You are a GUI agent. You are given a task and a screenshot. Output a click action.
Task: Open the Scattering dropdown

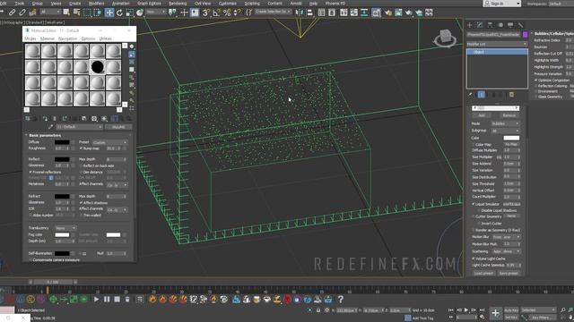(506, 251)
